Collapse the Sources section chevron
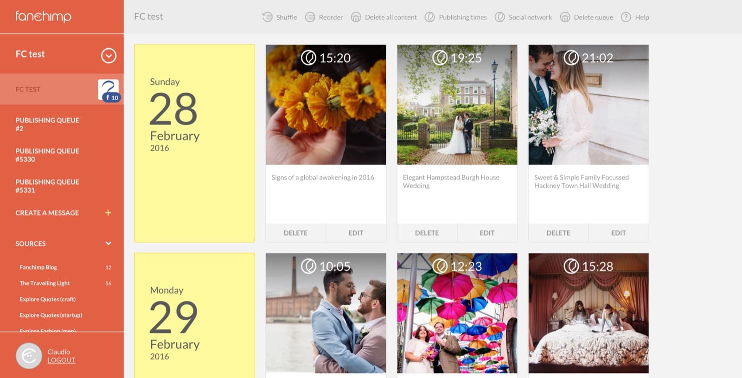The height and width of the screenshot is (378, 742). coord(109,243)
